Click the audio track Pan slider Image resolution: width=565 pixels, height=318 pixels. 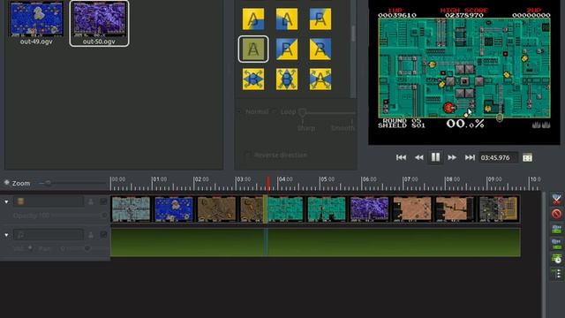(x=87, y=248)
